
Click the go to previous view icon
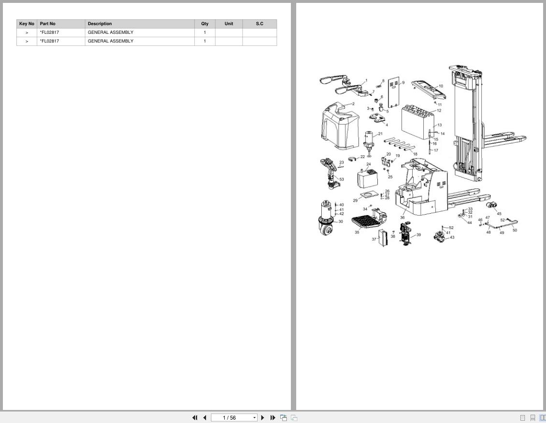point(284,418)
